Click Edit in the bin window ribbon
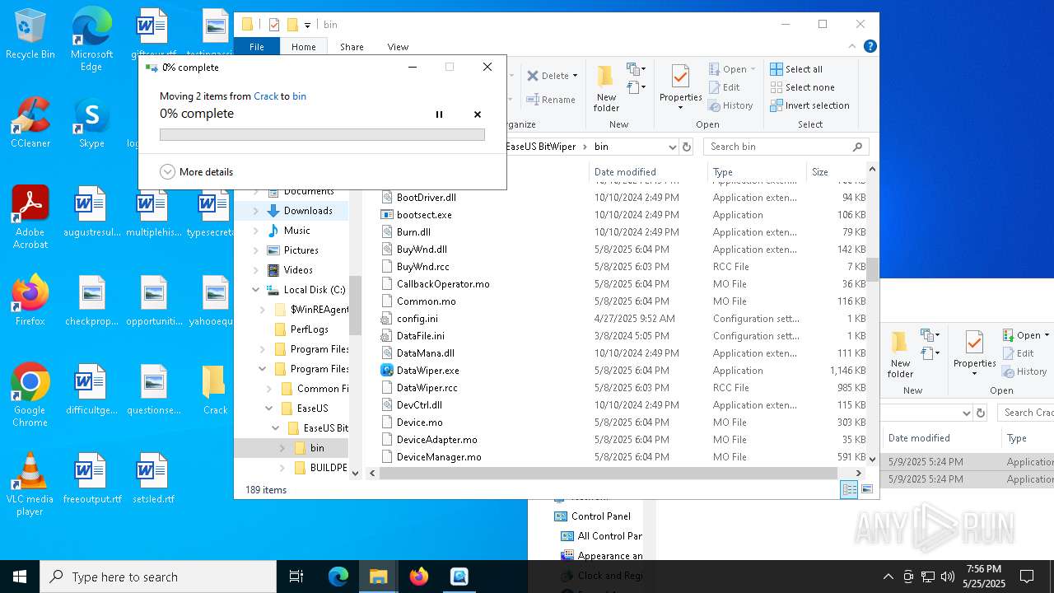1054x593 pixels. (725, 87)
